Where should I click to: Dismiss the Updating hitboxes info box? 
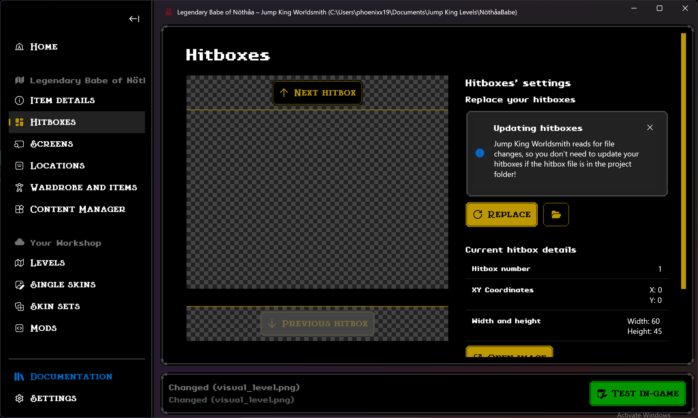point(650,128)
